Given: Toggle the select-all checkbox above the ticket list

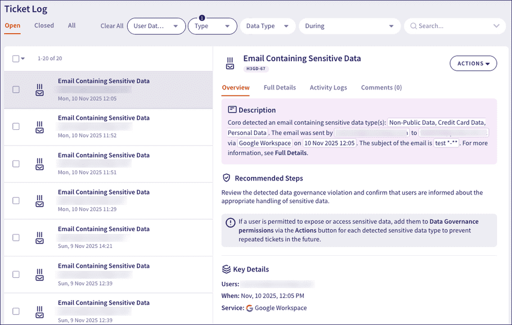Looking at the screenshot, I should click(x=15, y=58).
